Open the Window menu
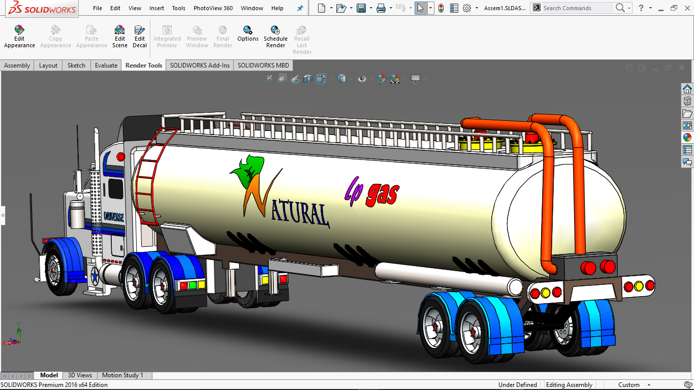 pyautogui.click(x=252, y=8)
